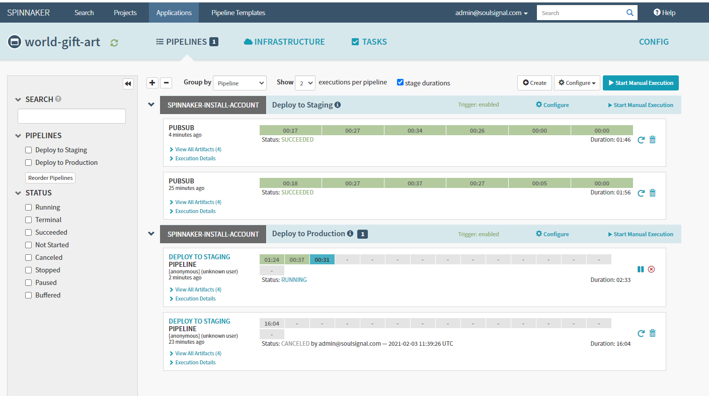Click the search magnifier icon in top bar
This screenshot has width=709, height=396.
[x=629, y=13]
